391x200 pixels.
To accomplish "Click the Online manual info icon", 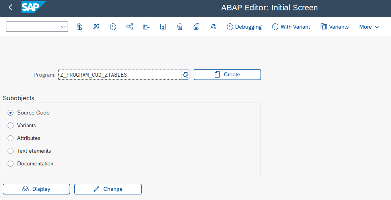I will pyautogui.click(x=163, y=27).
